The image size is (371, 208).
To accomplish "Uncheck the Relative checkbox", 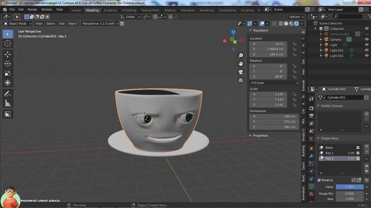I will [x=319, y=180].
